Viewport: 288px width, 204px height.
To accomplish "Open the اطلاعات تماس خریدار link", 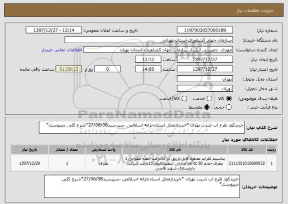I will click(x=61, y=50).
